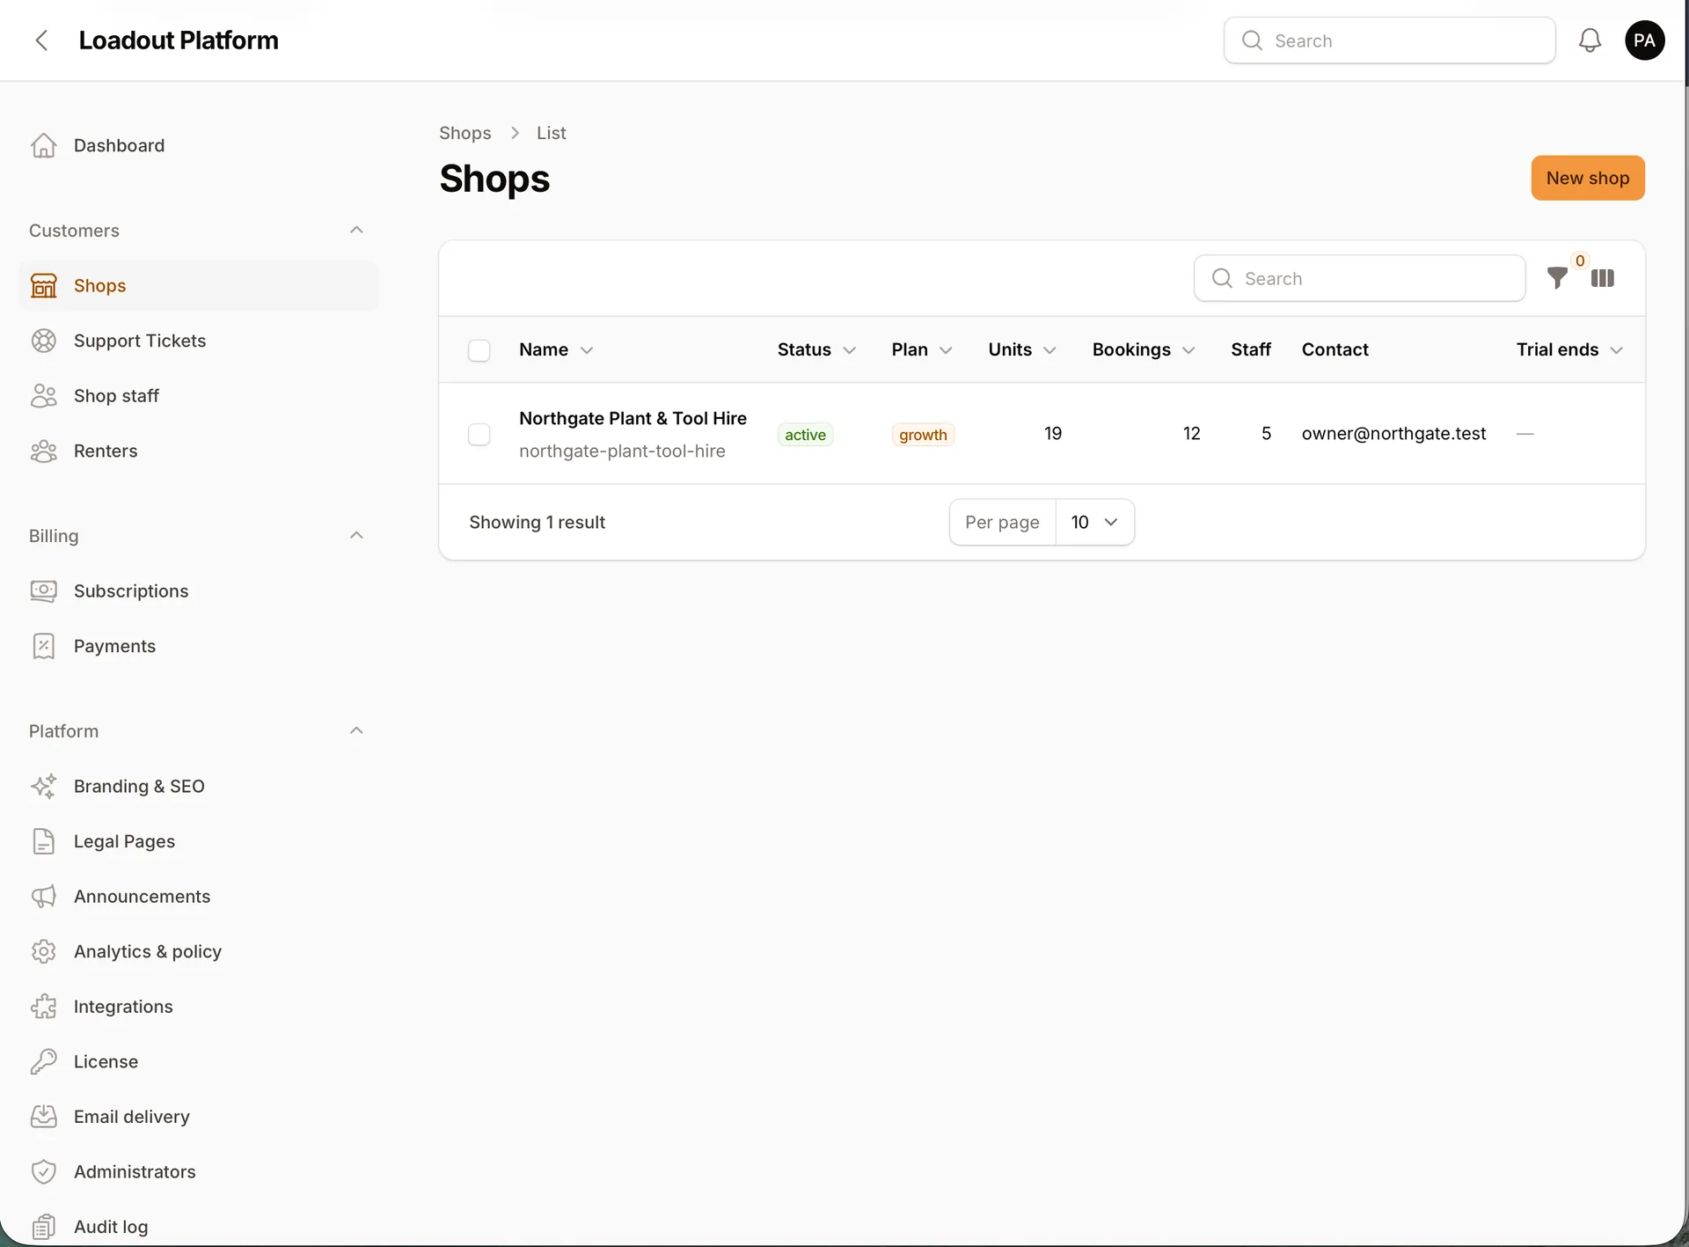The width and height of the screenshot is (1689, 1247).
Task: Sort by the Plan column
Action: coord(922,349)
